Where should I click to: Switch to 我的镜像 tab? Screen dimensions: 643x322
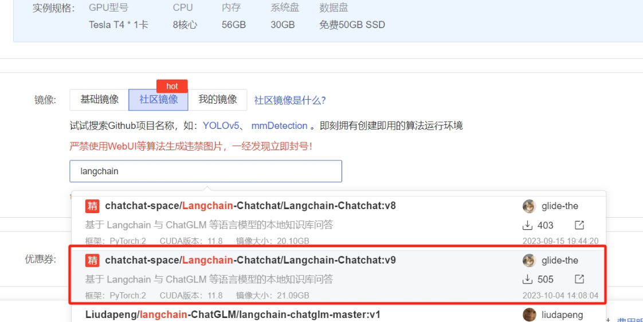click(217, 100)
